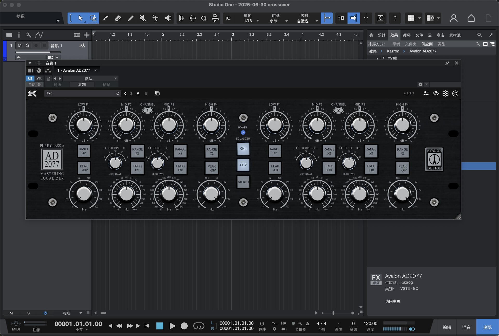Copy A/B state icon in plugin
The height and width of the screenshot is (336, 499).
[157, 93]
